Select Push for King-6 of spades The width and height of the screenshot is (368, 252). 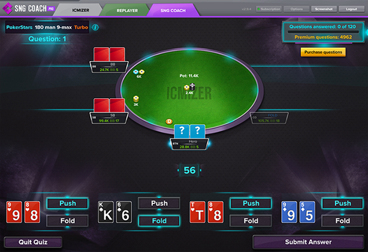[x=159, y=203]
